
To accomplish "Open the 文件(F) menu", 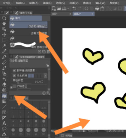I will 7,3.
